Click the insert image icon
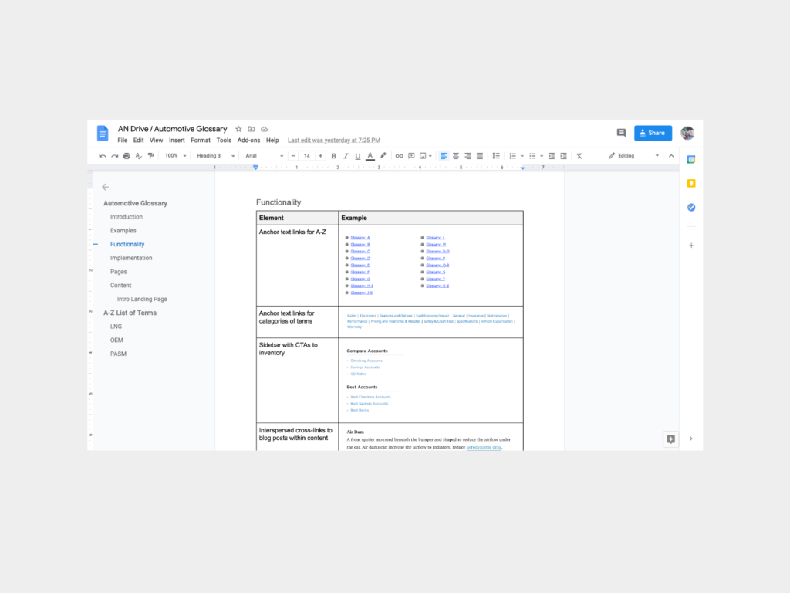 pos(424,156)
